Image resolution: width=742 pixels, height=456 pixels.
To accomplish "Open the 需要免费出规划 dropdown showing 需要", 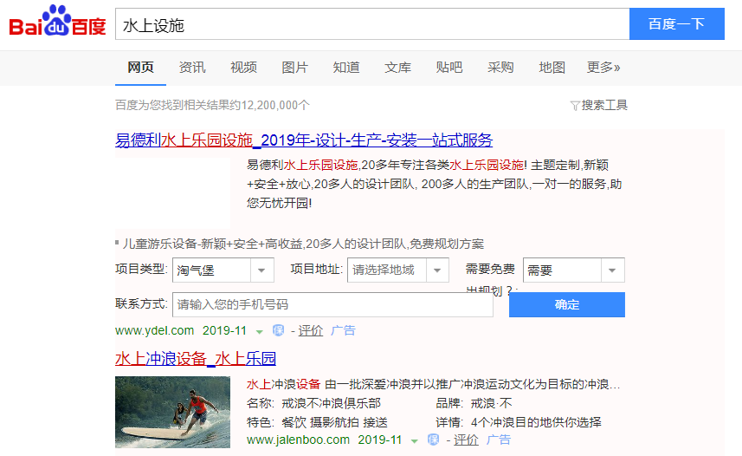I will coord(573,270).
